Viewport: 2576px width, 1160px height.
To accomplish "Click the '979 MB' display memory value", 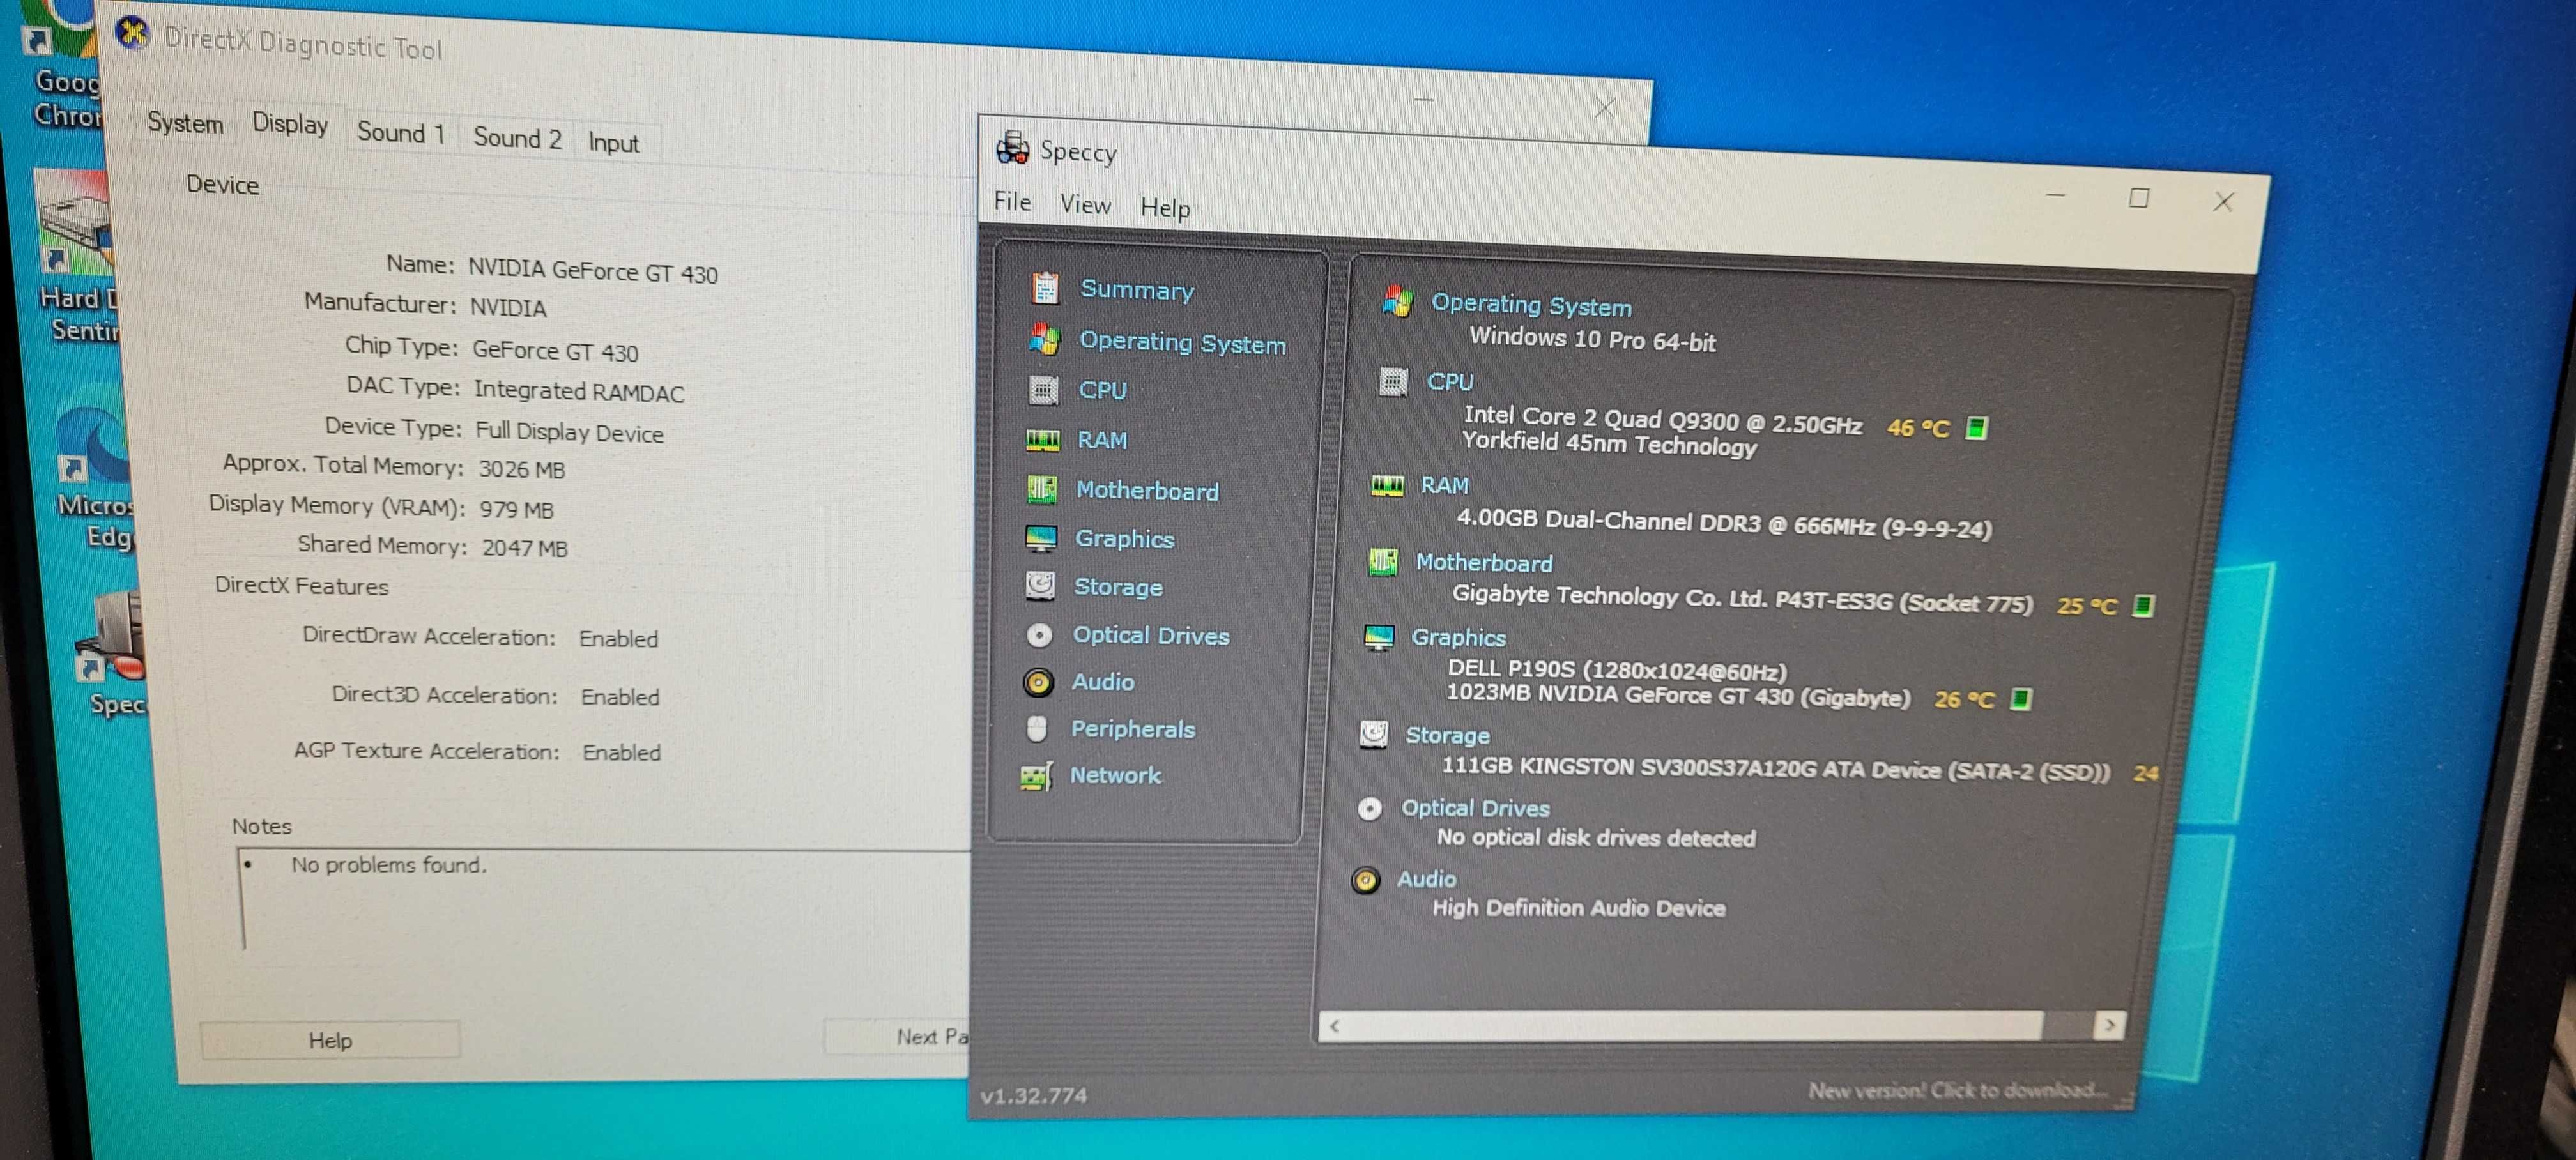I will point(516,509).
